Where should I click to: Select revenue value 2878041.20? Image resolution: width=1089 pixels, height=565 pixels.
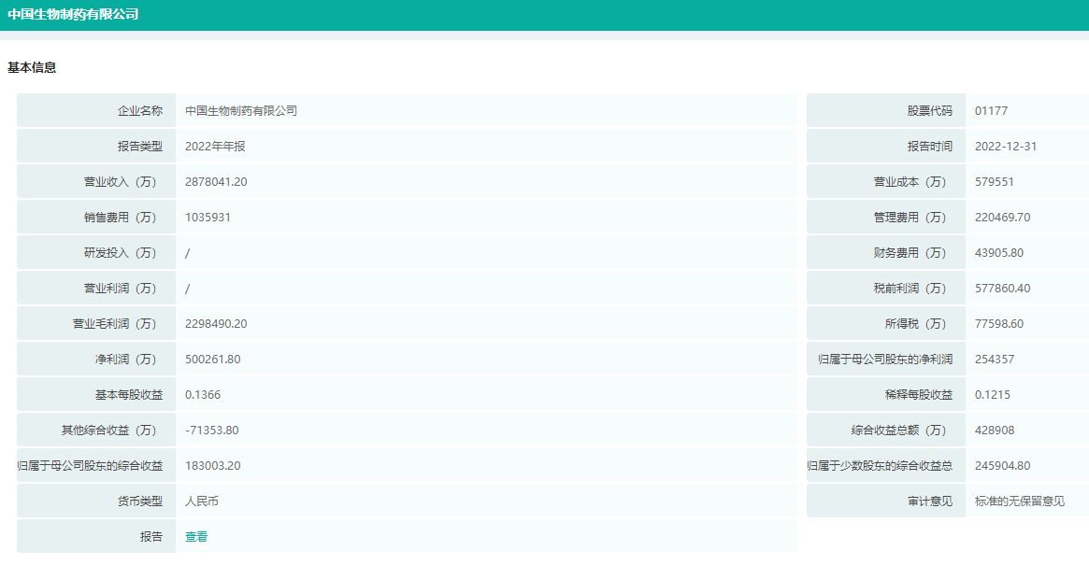point(216,181)
